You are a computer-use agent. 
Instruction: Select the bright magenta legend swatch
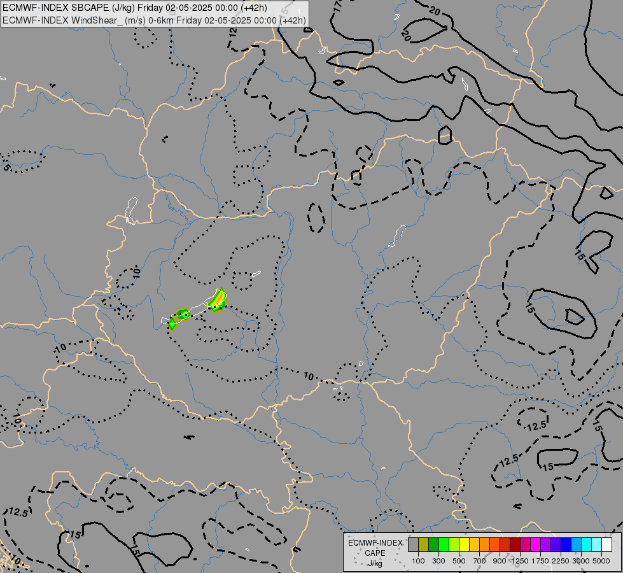pos(536,544)
